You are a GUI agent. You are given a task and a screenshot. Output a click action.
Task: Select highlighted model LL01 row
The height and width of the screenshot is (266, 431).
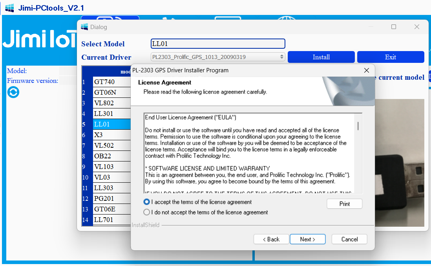[111, 124]
